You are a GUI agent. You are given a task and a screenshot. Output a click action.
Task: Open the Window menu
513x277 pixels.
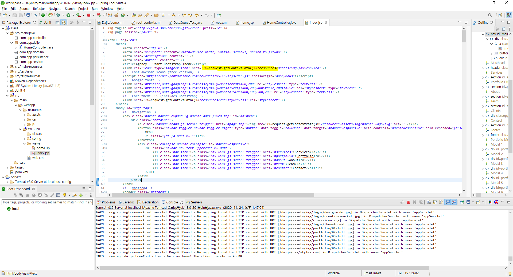click(107, 9)
